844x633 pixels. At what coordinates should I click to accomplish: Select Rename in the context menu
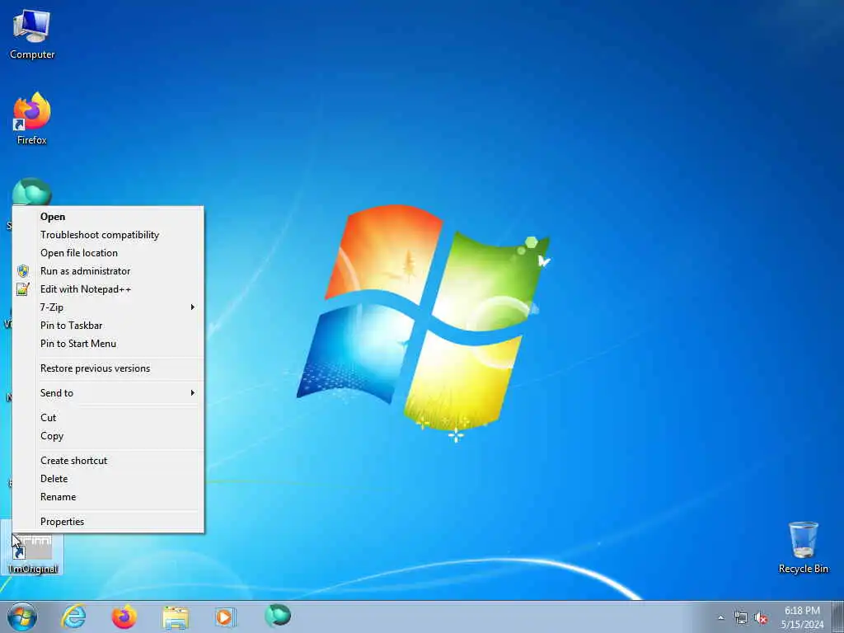click(x=108, y=497)
